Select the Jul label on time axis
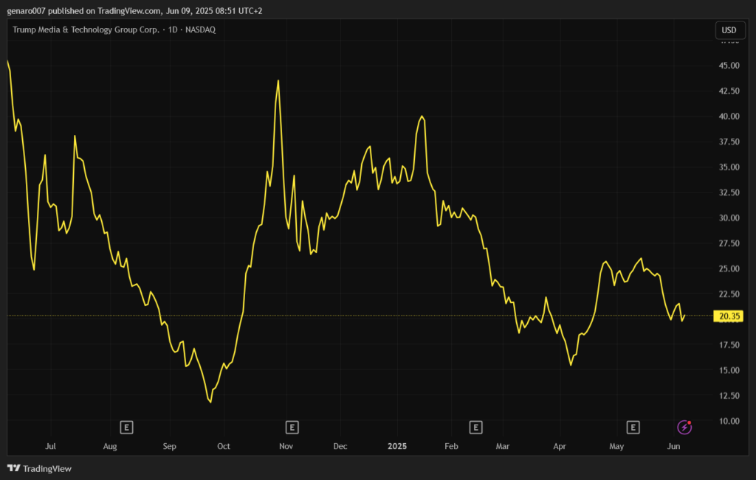The image size is (756, 480). click(x=50, y=447)
